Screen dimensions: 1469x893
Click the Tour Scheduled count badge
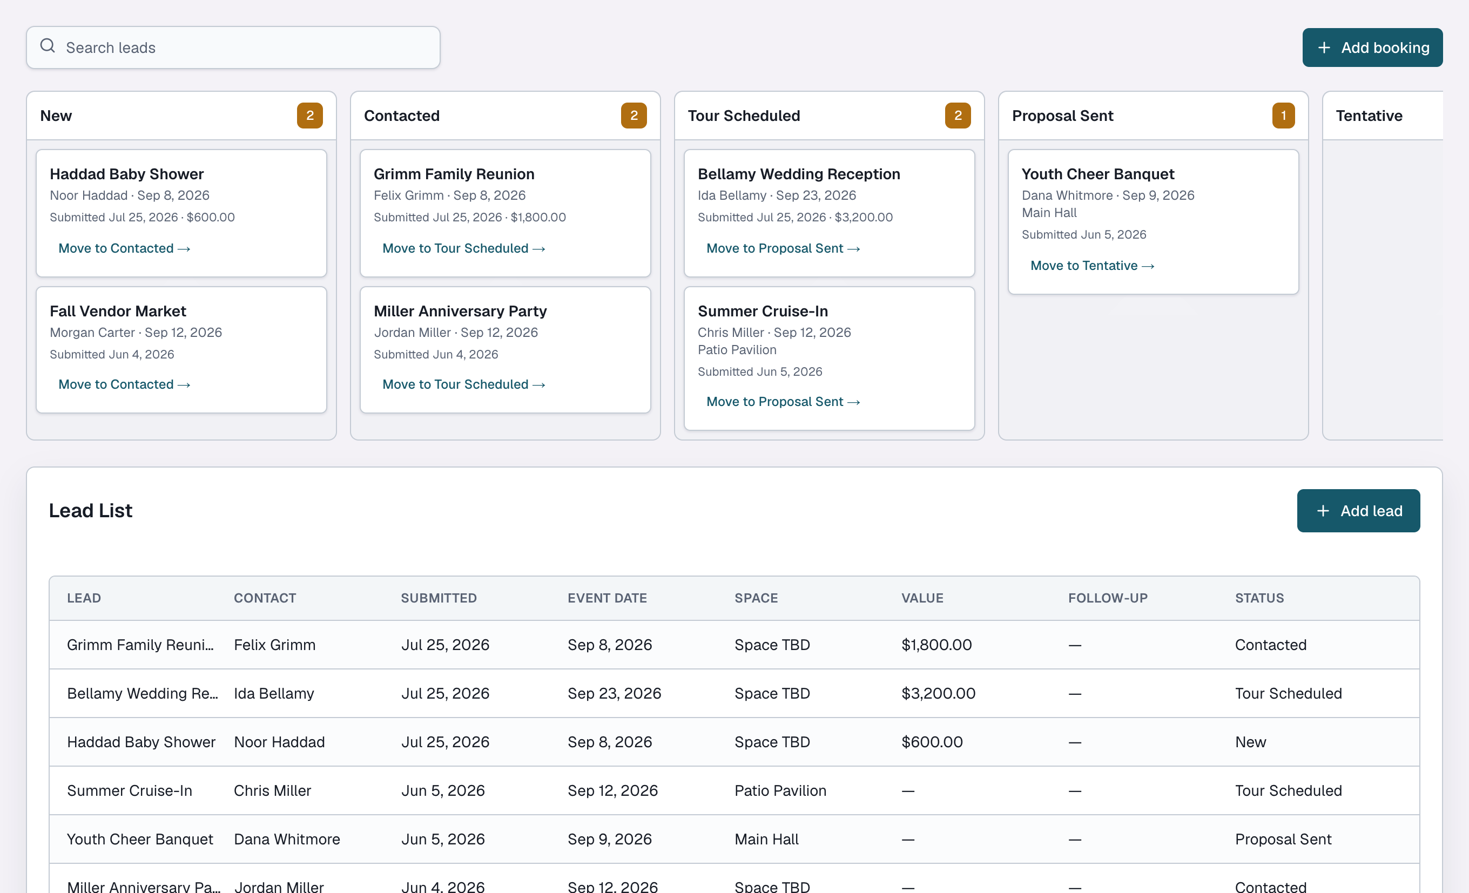coord(958,116)
